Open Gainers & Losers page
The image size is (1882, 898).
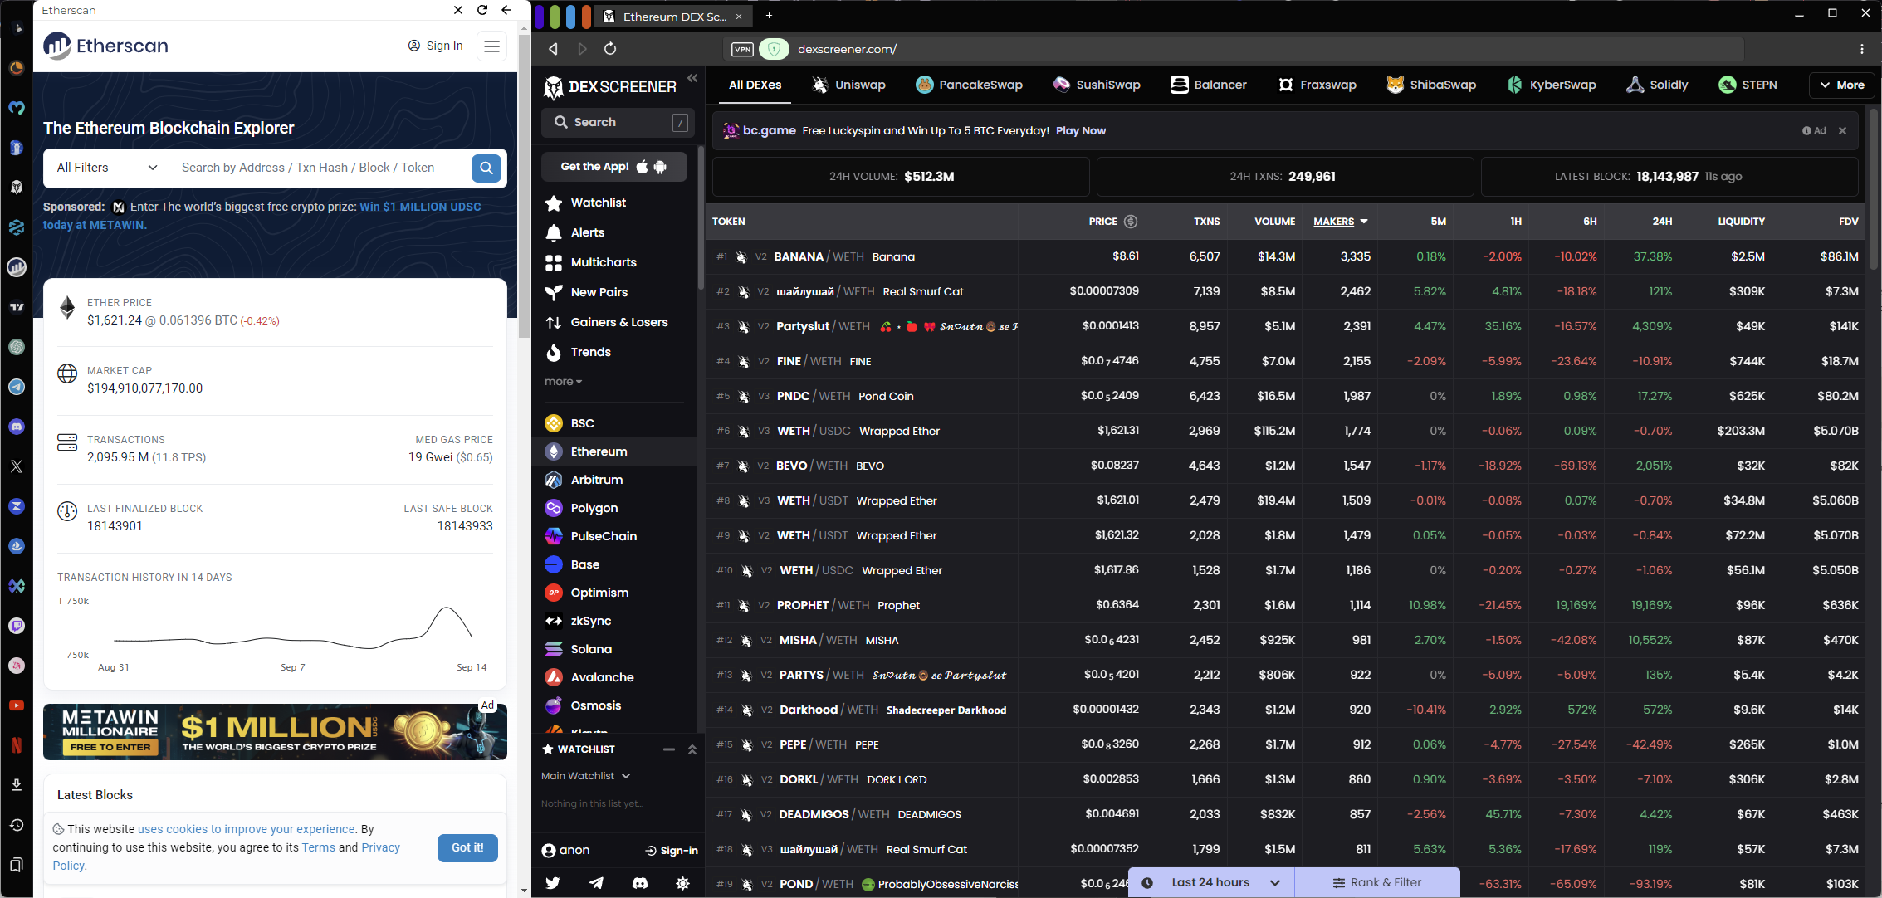618,322
